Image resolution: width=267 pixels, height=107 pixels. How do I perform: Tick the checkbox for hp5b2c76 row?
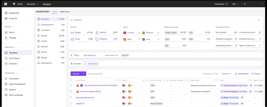tap(71, 104)
